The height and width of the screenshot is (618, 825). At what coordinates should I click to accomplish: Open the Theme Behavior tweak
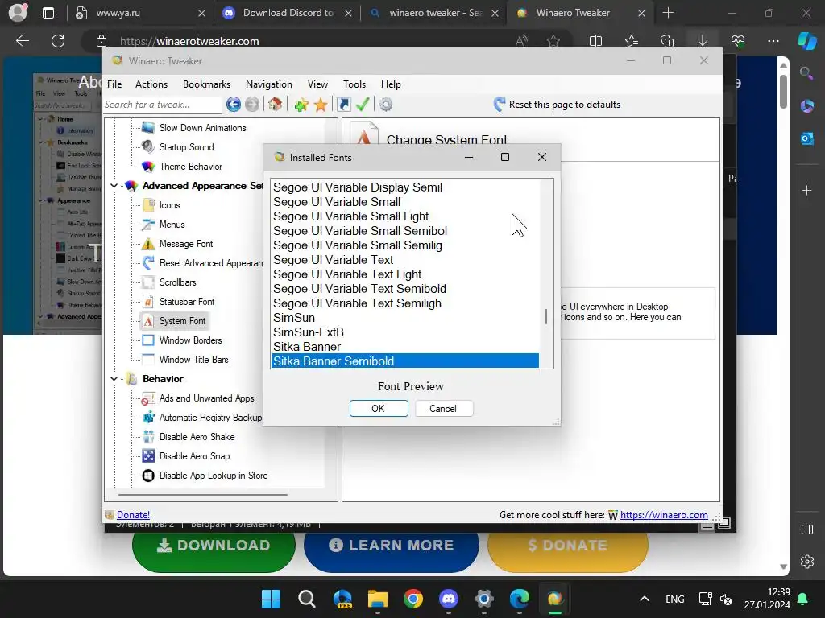pyautogui.click(x=190, y=167)
